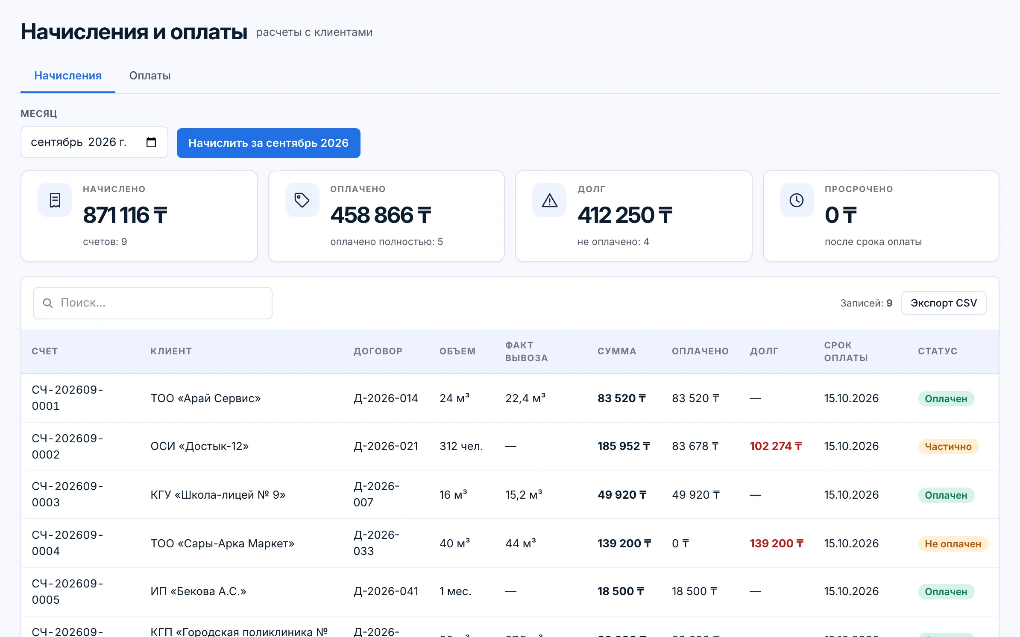Click the magnifier icon in search box
The height and width of the screenshot is (637, 1020).
(x=48, y=303)
